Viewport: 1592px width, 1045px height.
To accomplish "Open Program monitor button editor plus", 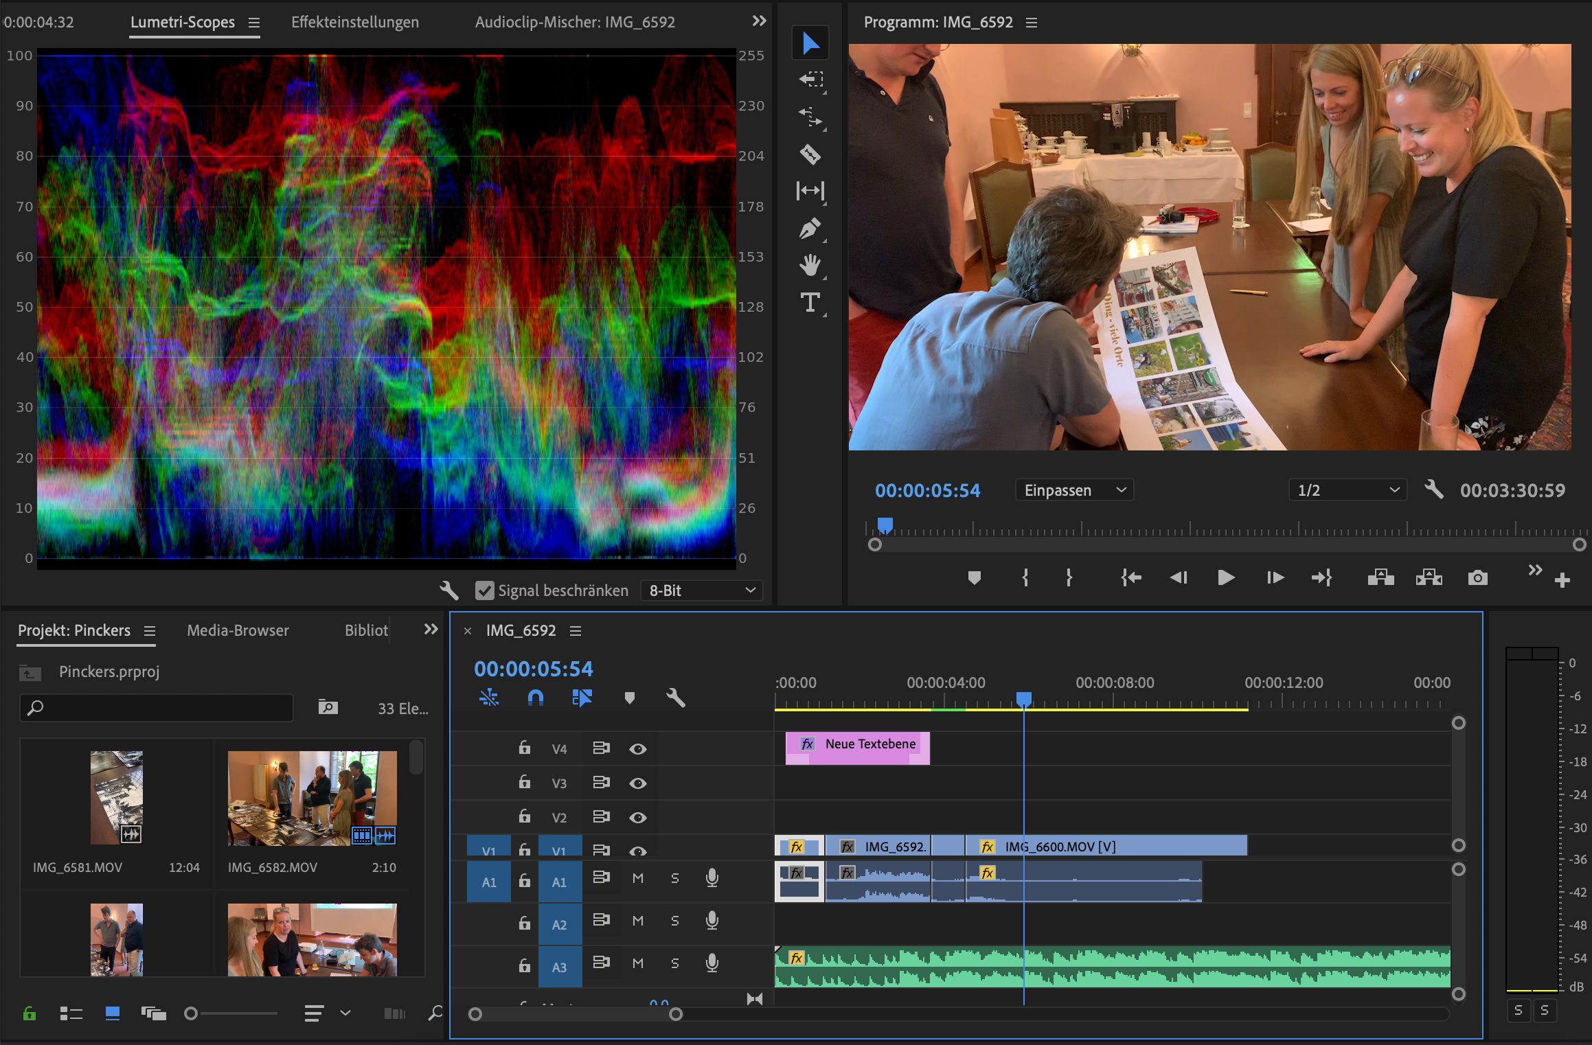I will coord(1562,581).
